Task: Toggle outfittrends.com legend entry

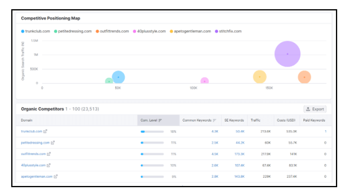Action: click(x=112, y=31)
